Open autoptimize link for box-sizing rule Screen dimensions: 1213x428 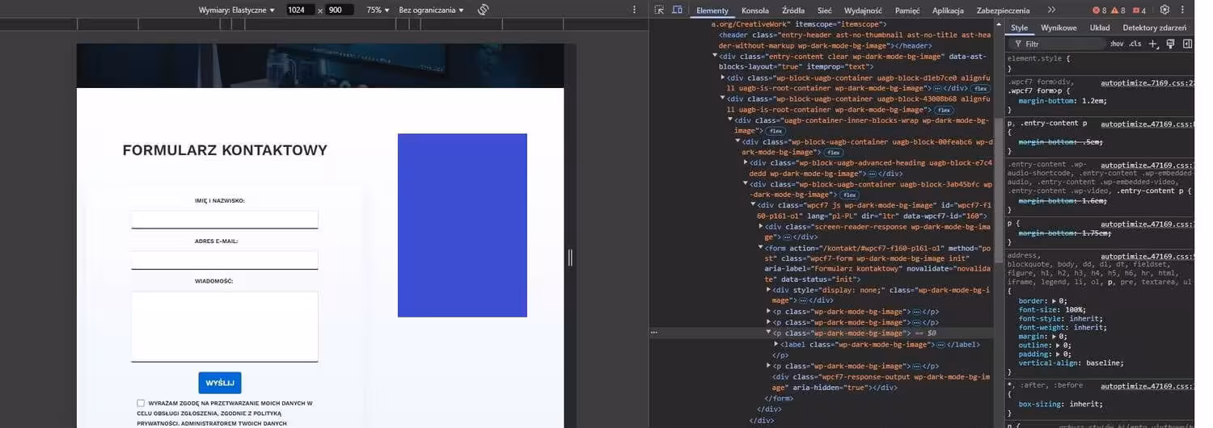click(x=1147, y=386)
